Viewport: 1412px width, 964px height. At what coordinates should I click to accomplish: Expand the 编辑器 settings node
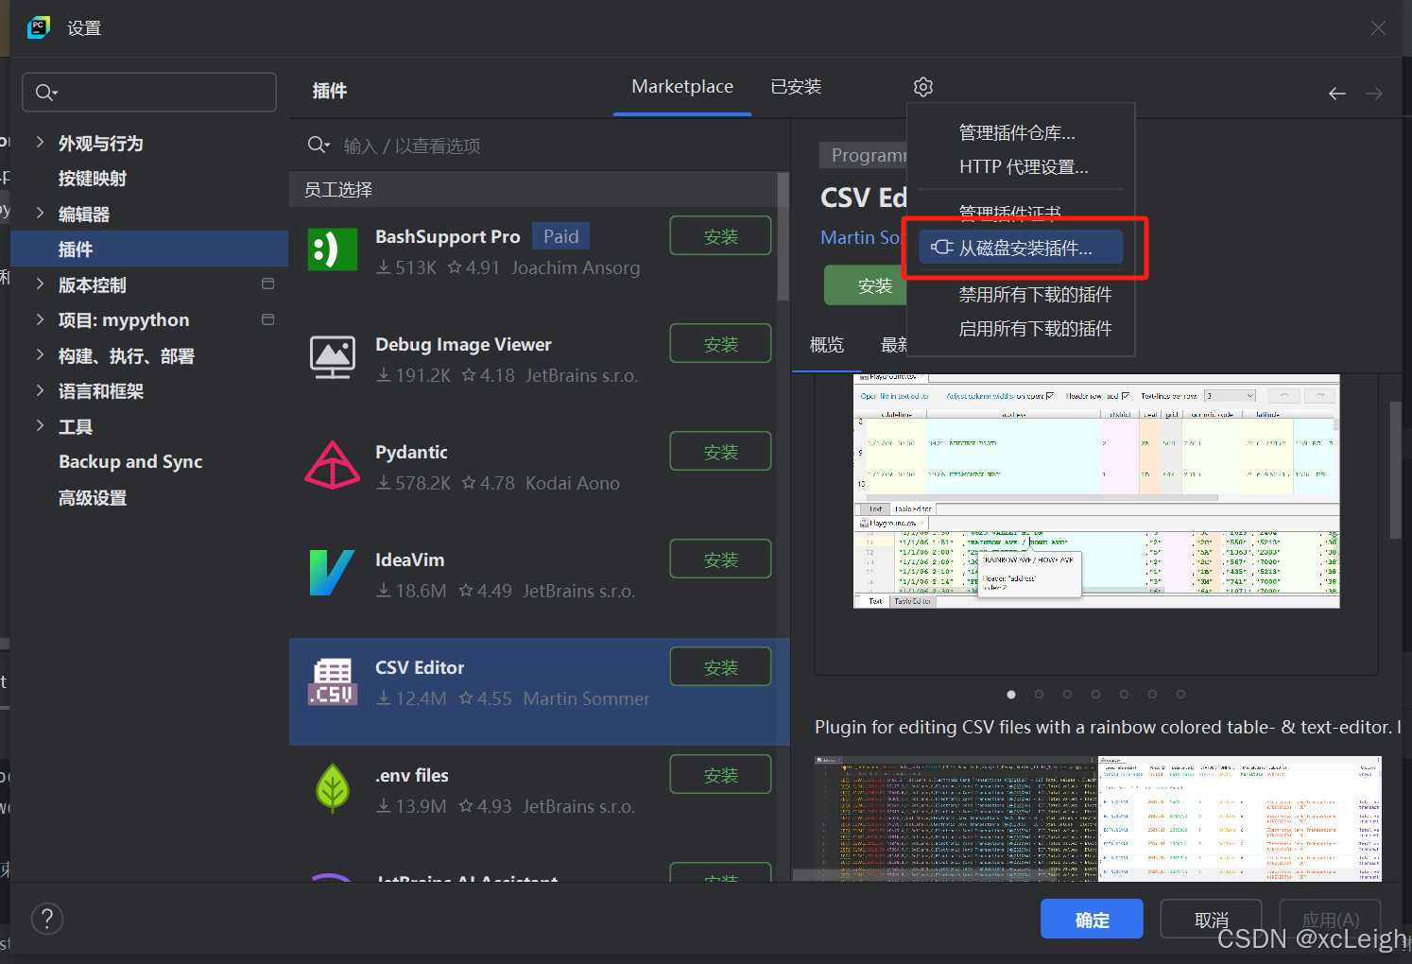pyautogui.click(x=40, y=213)
